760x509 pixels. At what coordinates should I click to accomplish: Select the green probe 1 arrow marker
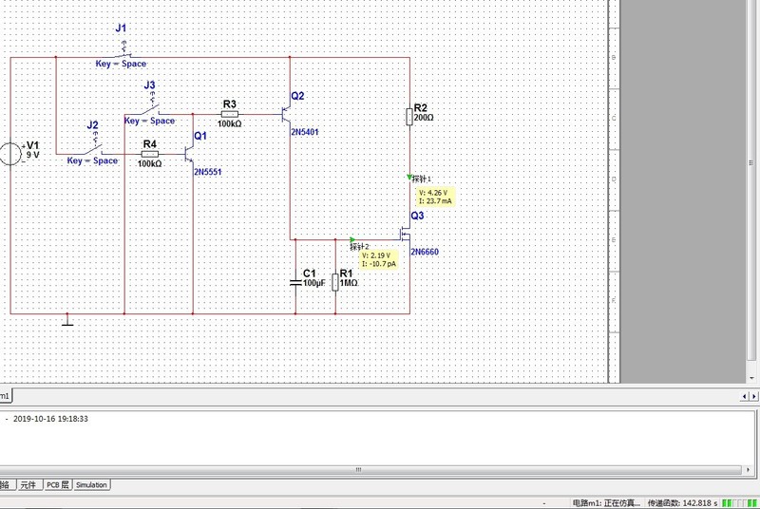[x=409, y=178]
